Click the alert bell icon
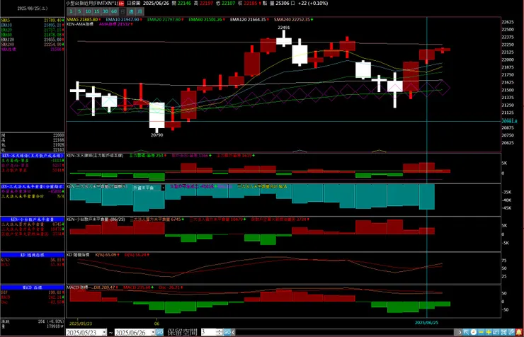Viewport: 524px width, 337px height. pos(518,332)
